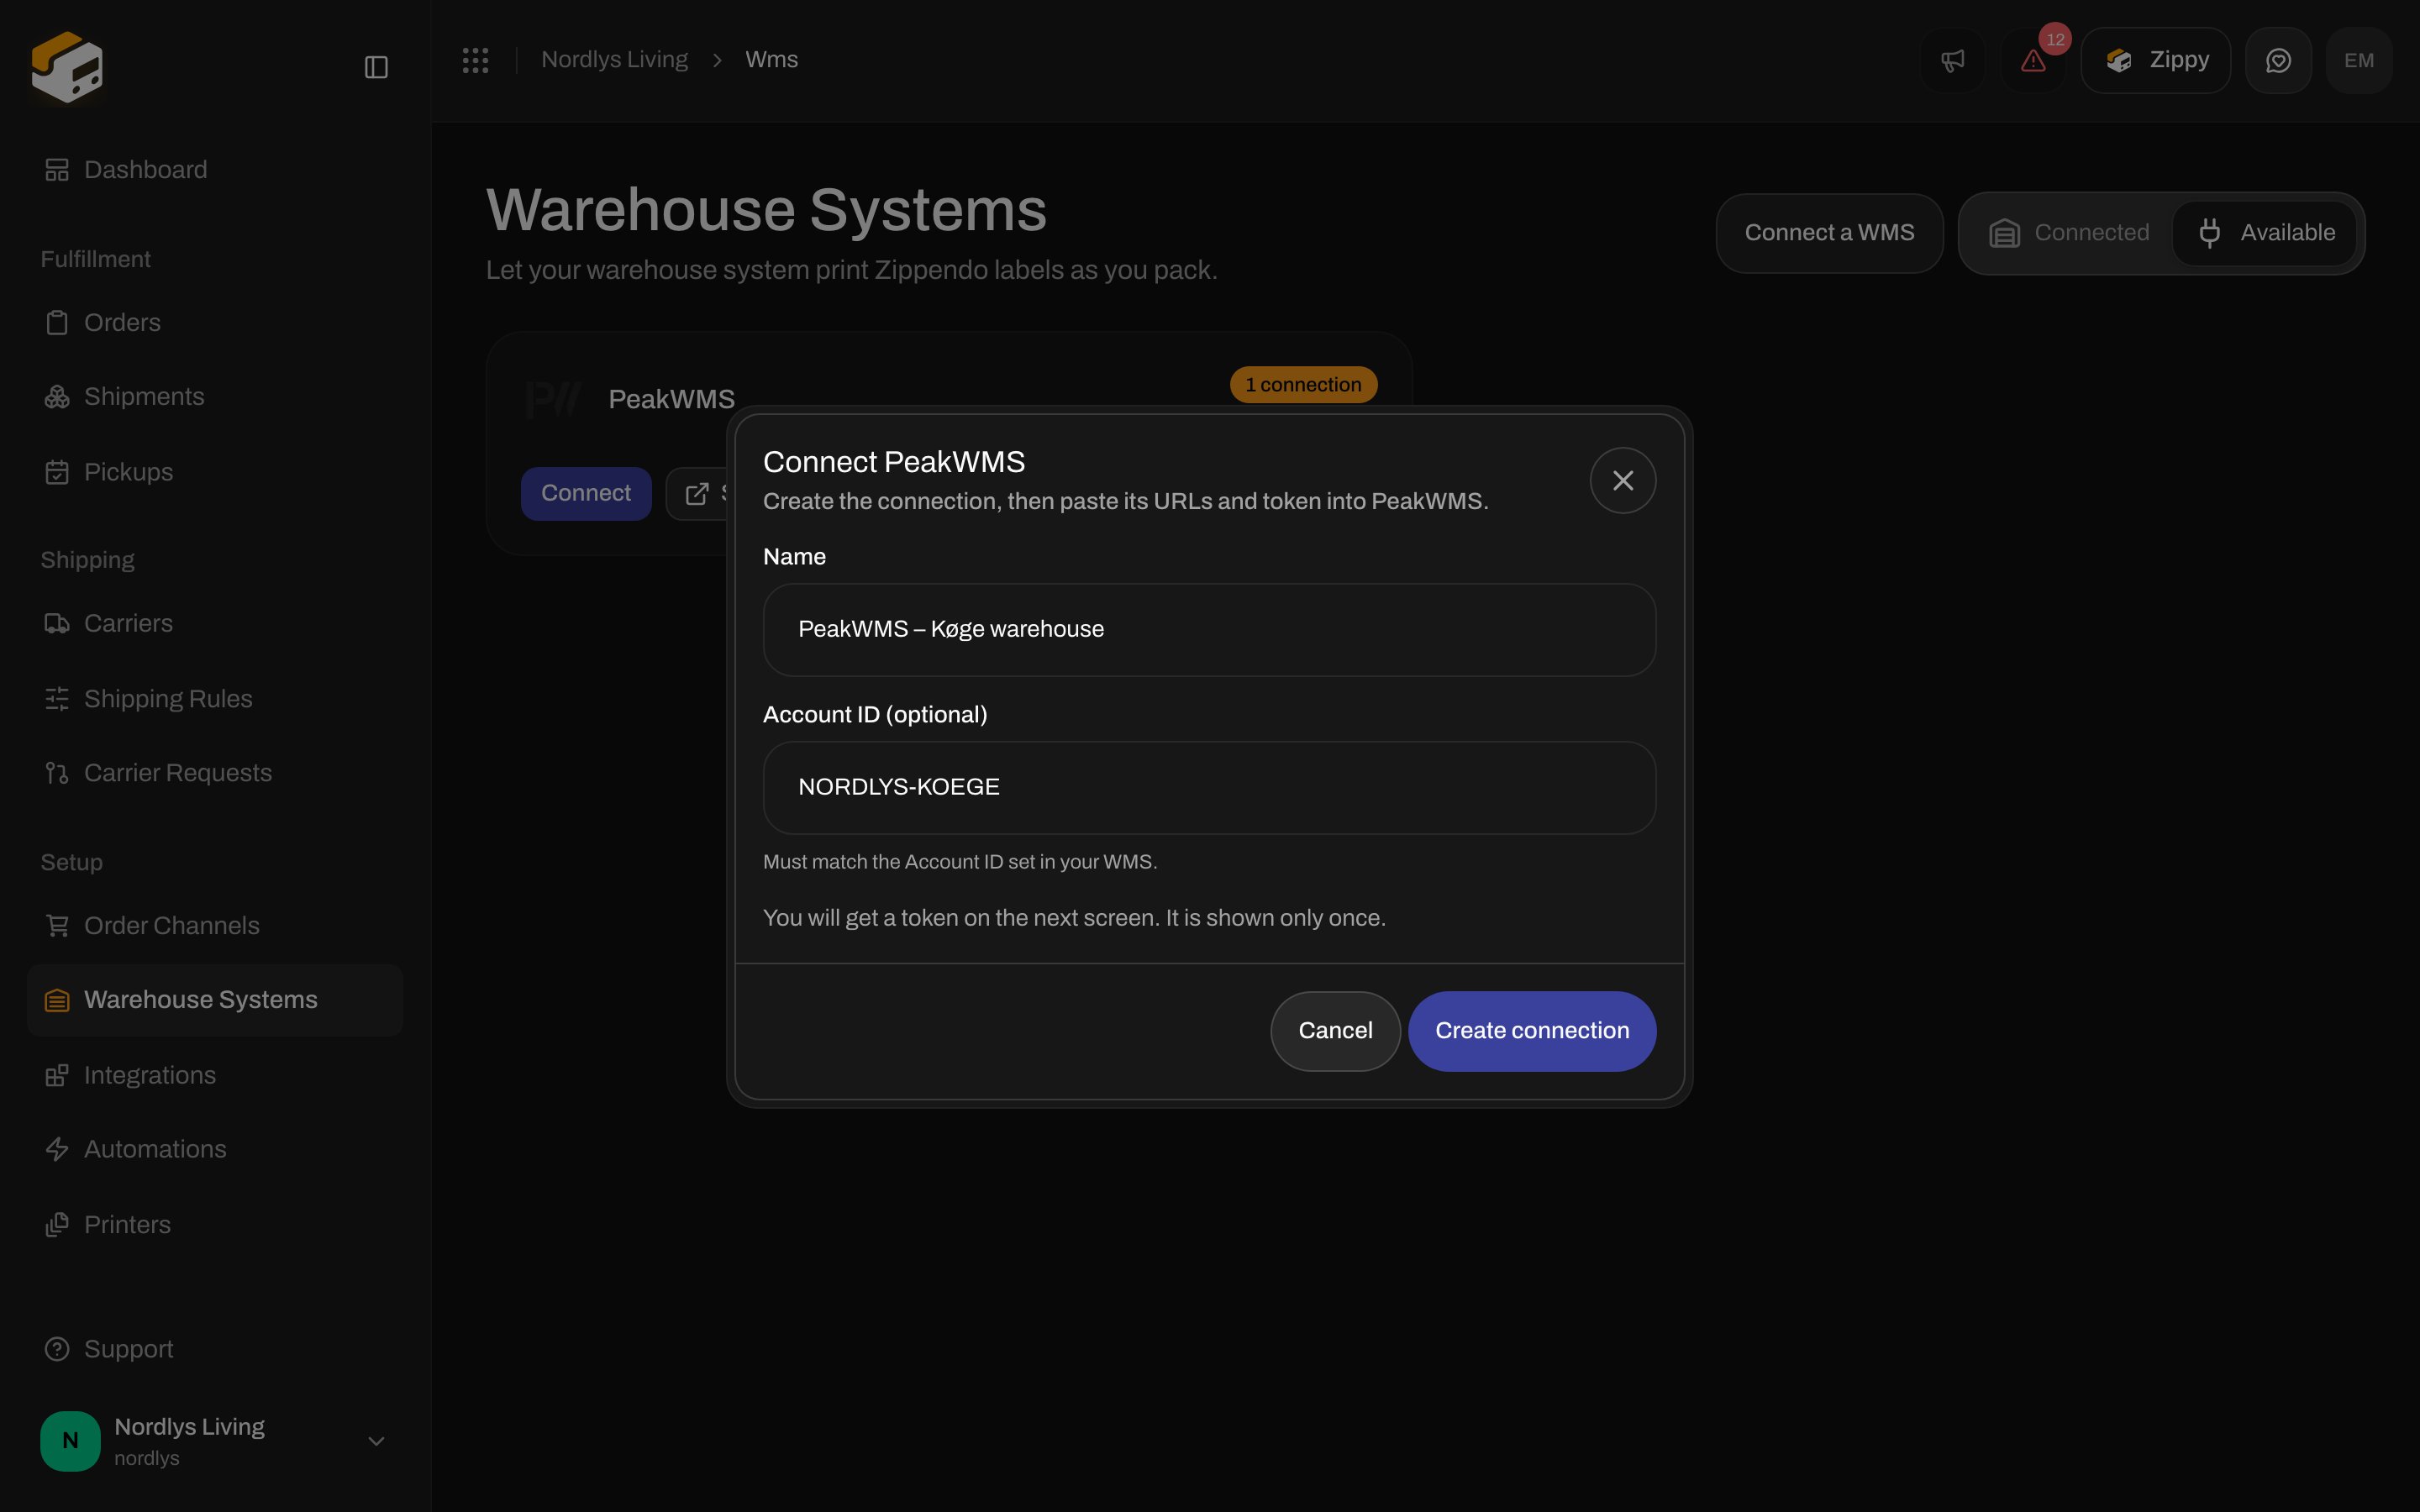This screenshot has width=2420, height=1512.
Task: Click the Support question mark icon
Action: click(57, 1349)
